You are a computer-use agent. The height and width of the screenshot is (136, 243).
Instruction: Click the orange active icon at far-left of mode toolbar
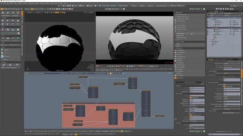point(2,9)
